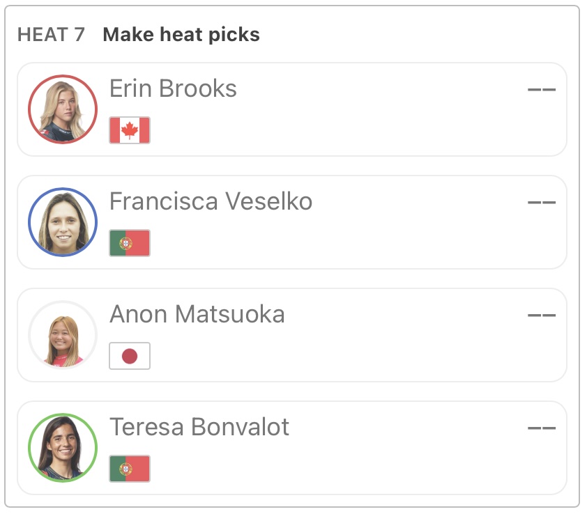Click Anon Matsuoka's blank score dashes
Viewport: 587px width, 514px height.
point(542,315)
